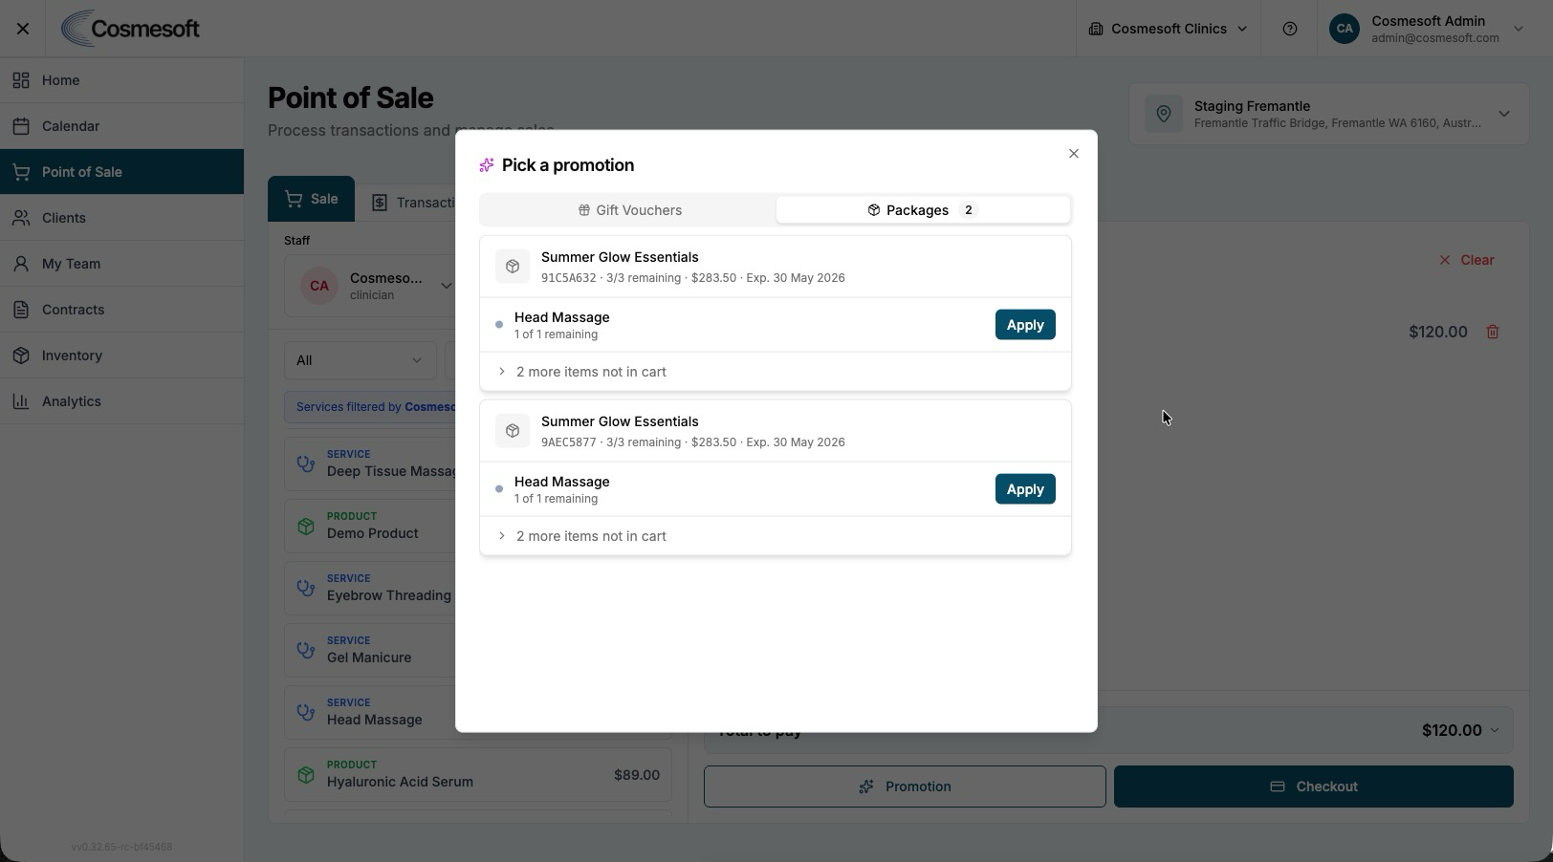This screenshot has height=862, width=1553.
Task: Click the Sale tab
Action: (311, 199)
